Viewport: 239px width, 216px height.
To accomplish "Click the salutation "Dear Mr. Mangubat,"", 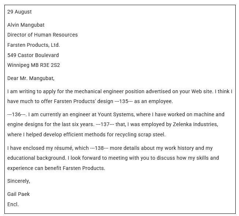I will (31, 78).
